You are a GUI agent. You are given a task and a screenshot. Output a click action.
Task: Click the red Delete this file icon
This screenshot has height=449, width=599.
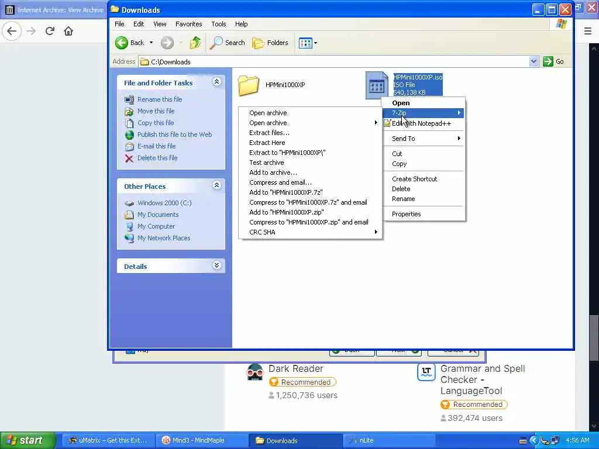tap(129, 158)
